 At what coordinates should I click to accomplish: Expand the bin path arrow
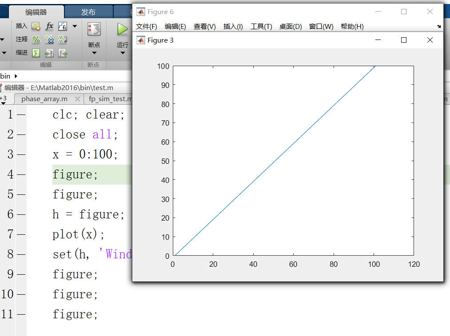coord(16,76)
